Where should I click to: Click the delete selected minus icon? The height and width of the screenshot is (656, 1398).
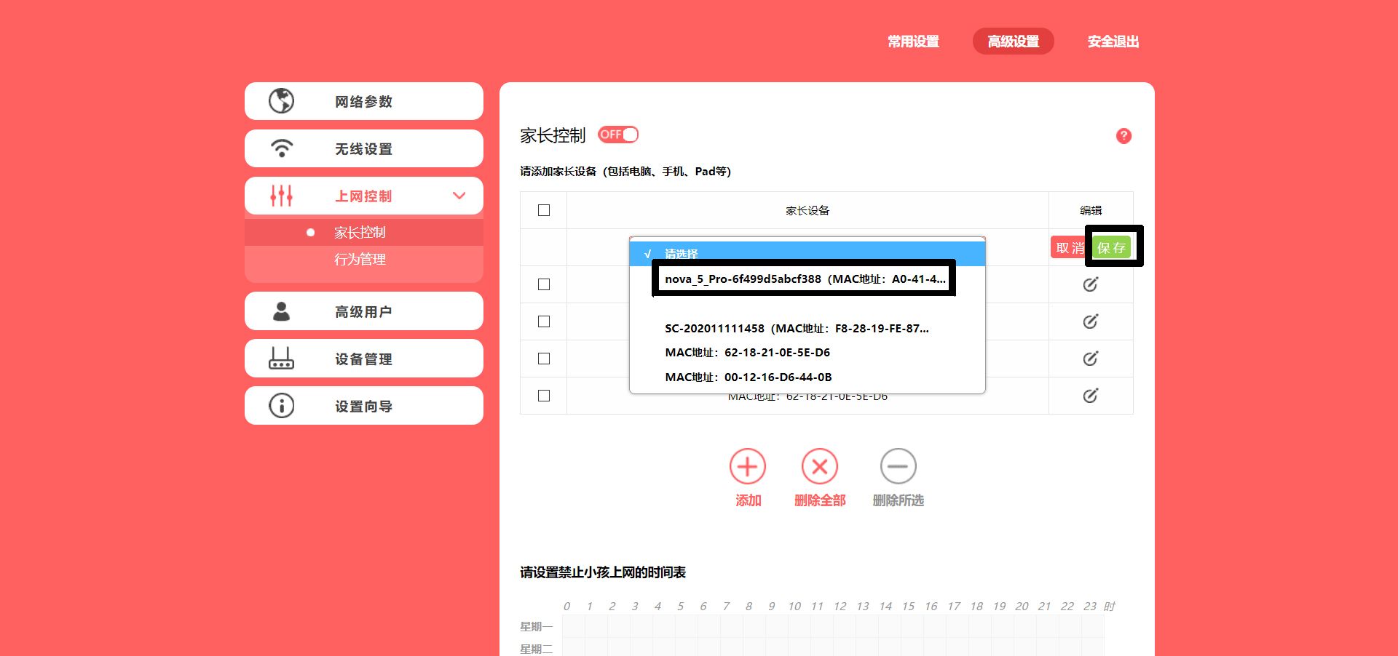[x=898, y=467]
